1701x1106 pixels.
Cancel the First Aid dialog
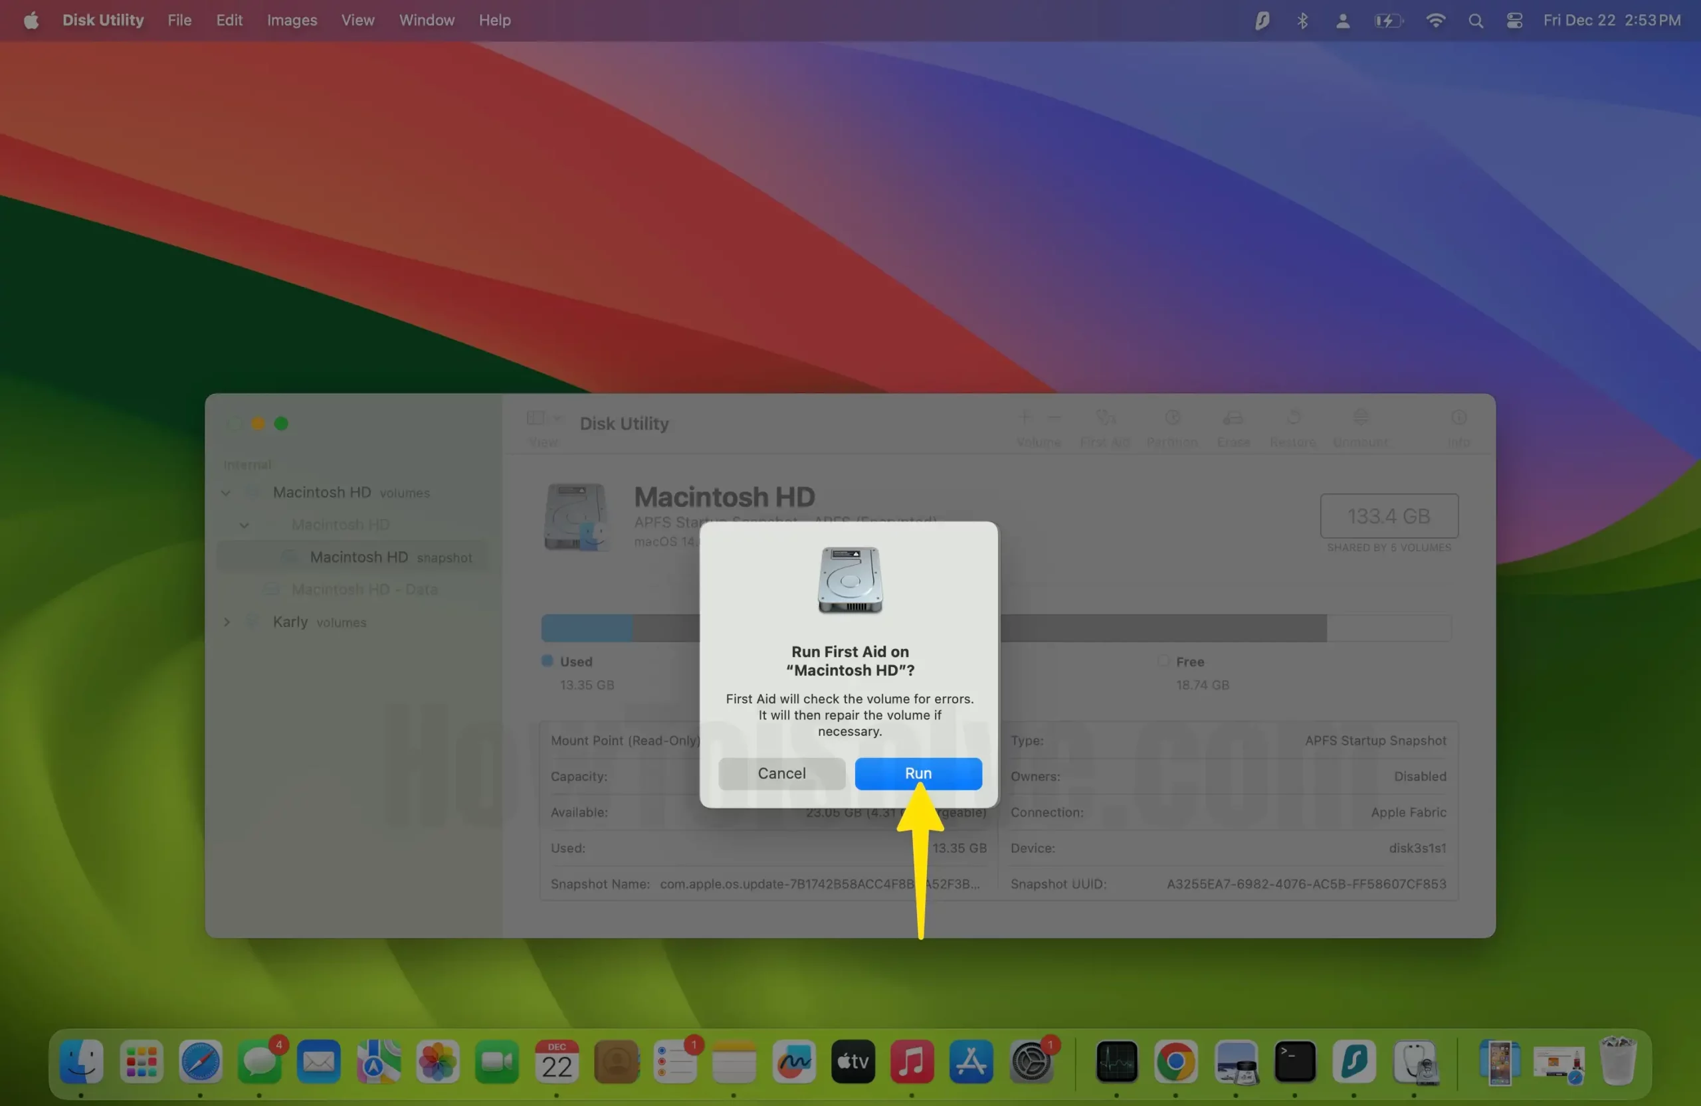tap(781, 773)
